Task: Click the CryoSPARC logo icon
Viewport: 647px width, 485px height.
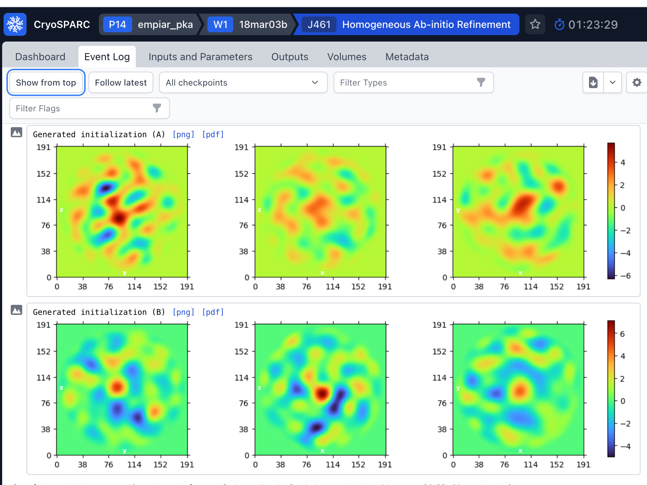Action: tap(15, 24)
